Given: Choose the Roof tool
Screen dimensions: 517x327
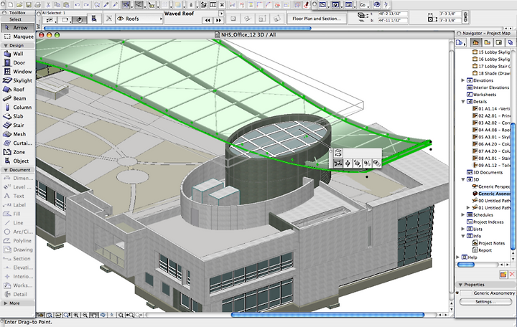Looking at the screenshot, I should click(x=18, y=89).
